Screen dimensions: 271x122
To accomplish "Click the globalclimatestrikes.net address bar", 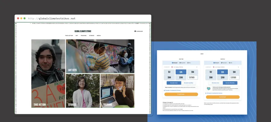I will pyautogui.click(x=52, y=18).
